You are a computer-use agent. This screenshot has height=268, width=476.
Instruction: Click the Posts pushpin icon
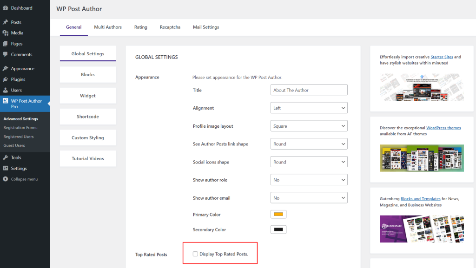coord(6,22)
